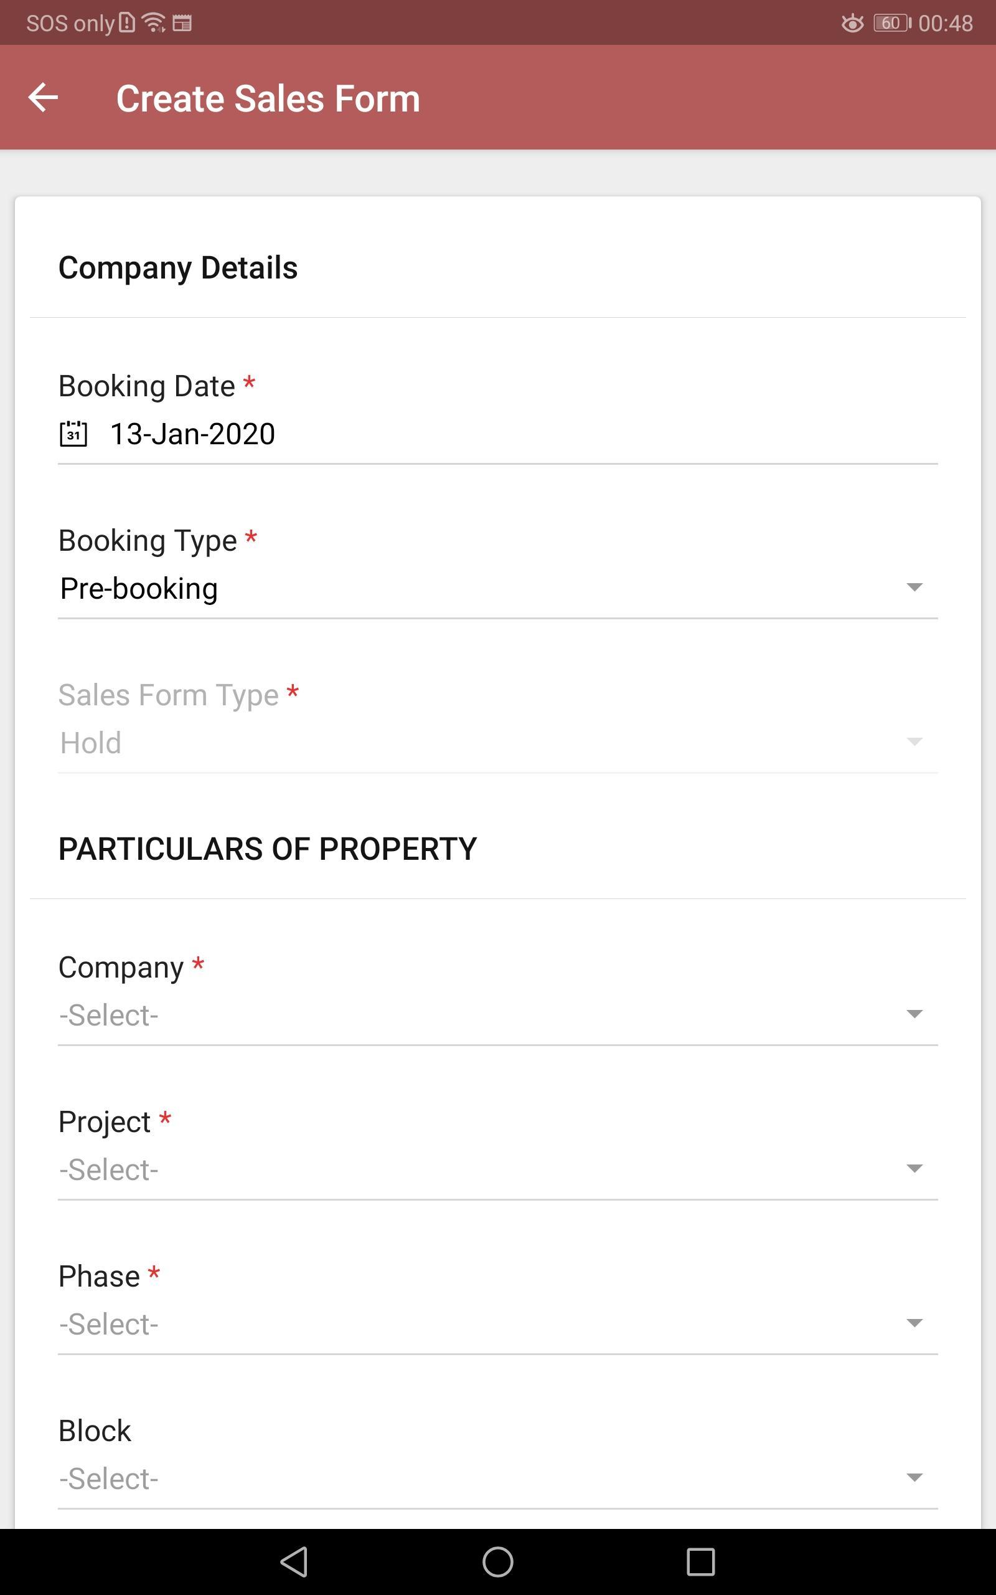
Task: Open the Project select dropdown
Action: [x=498, y=1170]
